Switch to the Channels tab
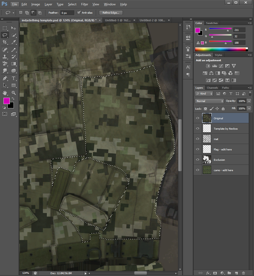The width and height of the screenshot is (254, 276). (212, 88)
